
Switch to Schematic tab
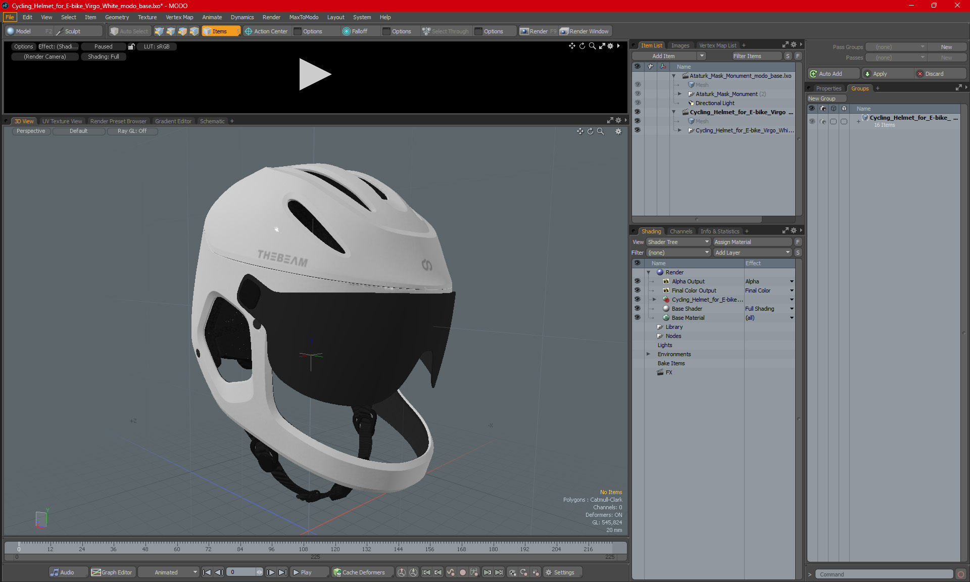click(x=212, y=121)
